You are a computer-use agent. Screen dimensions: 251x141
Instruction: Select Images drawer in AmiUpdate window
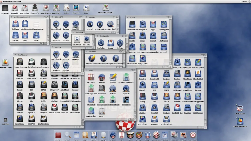click(x=110, y=43)
